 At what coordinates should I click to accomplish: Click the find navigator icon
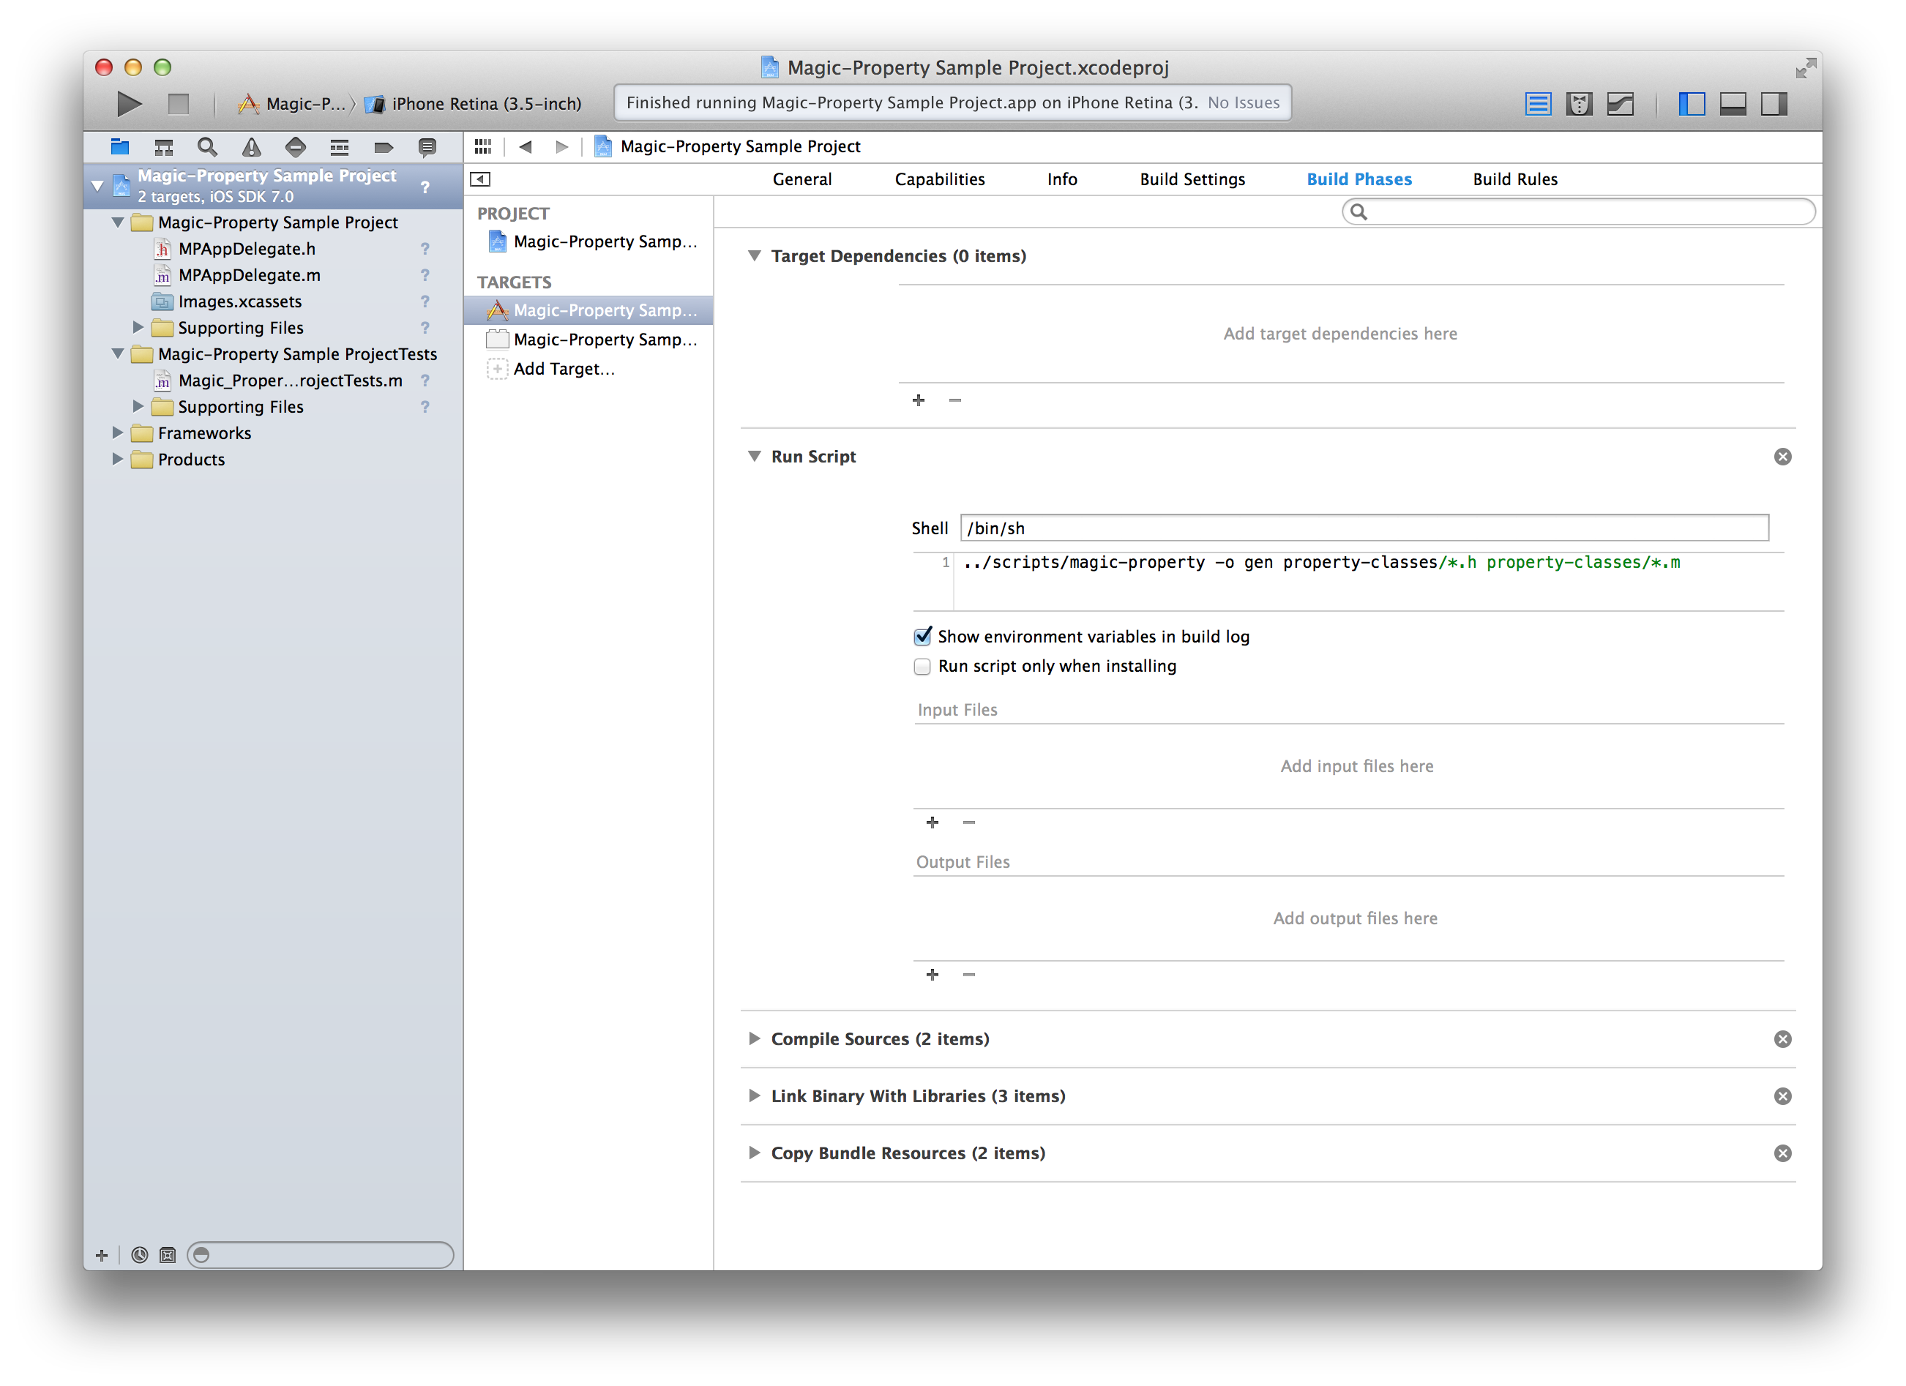pos(207,145)
